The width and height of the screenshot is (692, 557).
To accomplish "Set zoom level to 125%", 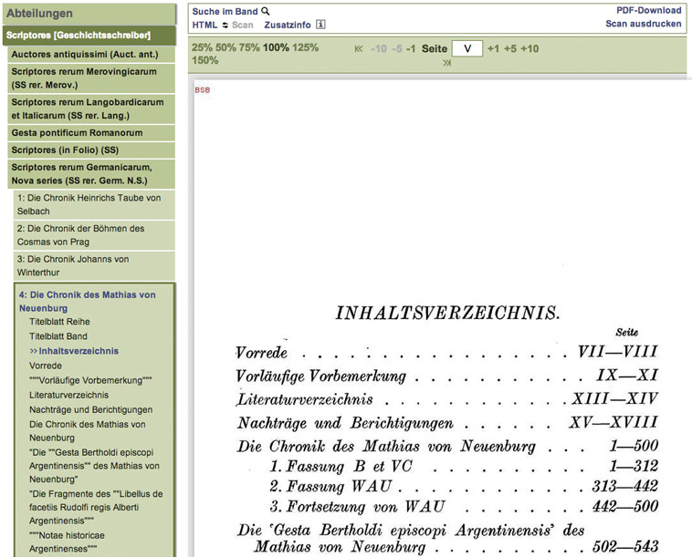I will [x=306, y=47].
